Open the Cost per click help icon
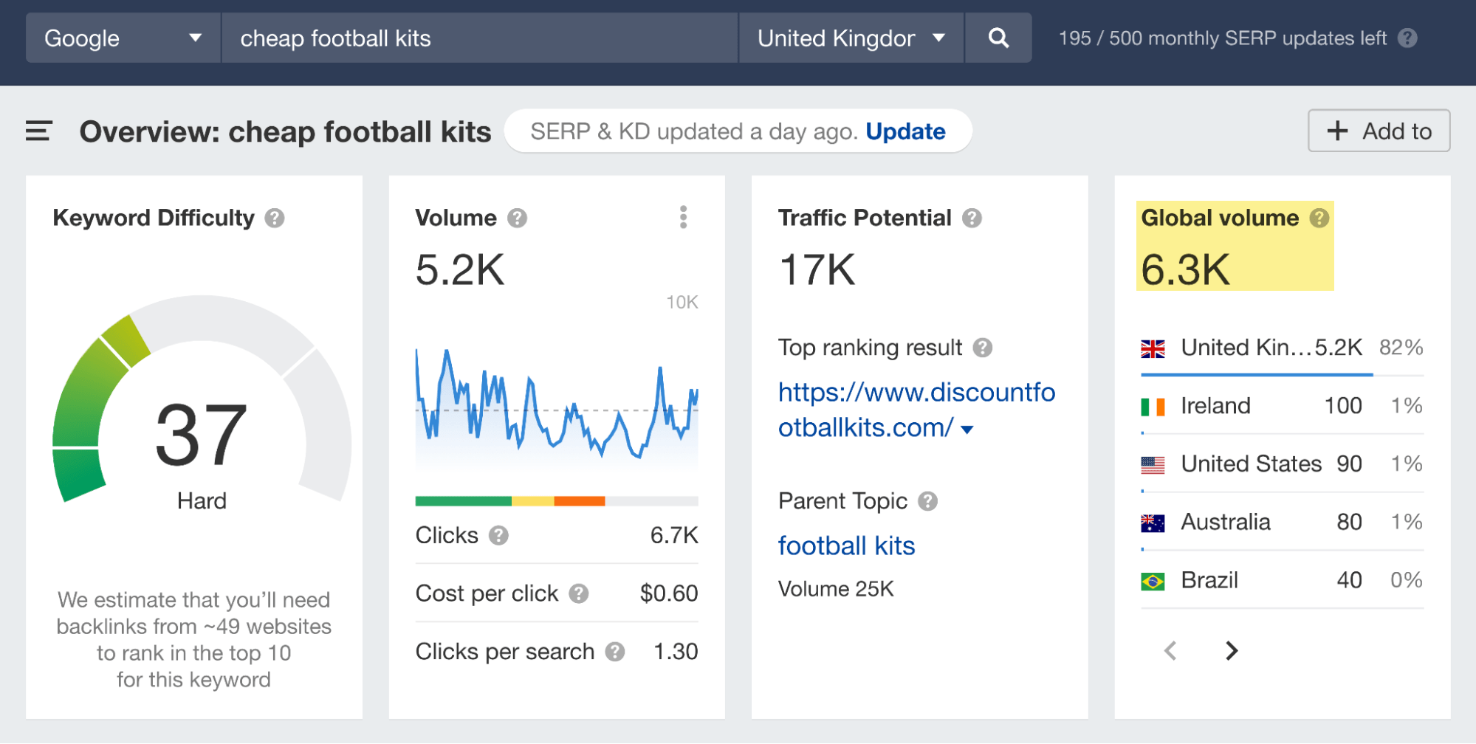Image resolution: width=1476 pixels, height=744 pixels. pos(580,593)
